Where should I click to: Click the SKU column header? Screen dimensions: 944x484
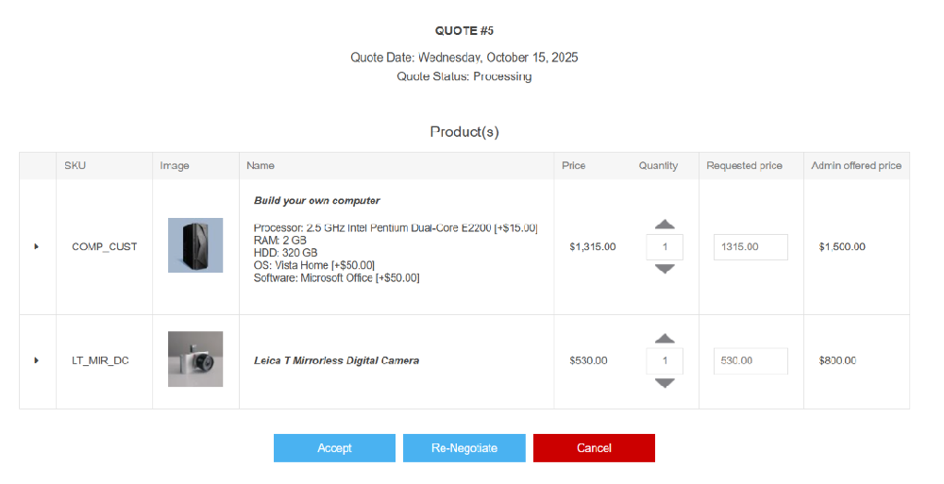(x=75, y=166)
